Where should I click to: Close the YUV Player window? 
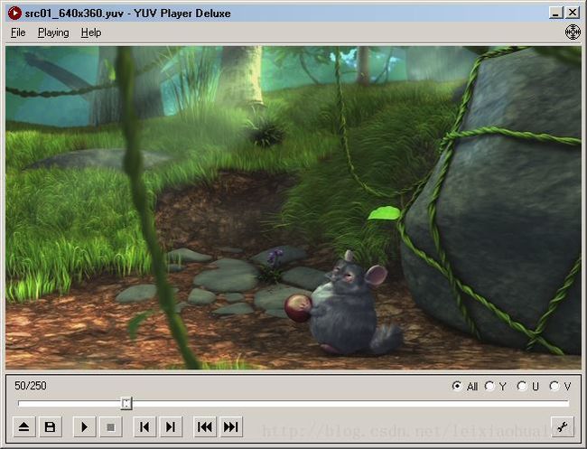(x=573, y=14)
